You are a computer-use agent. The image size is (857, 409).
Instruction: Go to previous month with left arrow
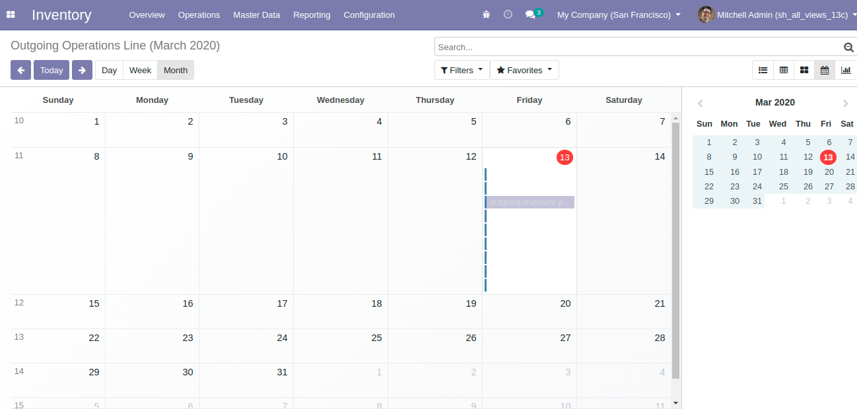tap(20, 70)
